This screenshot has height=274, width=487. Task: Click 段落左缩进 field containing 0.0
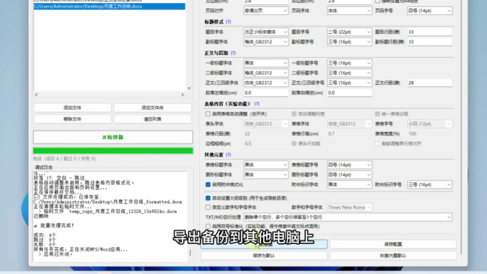tap(266, 93)
